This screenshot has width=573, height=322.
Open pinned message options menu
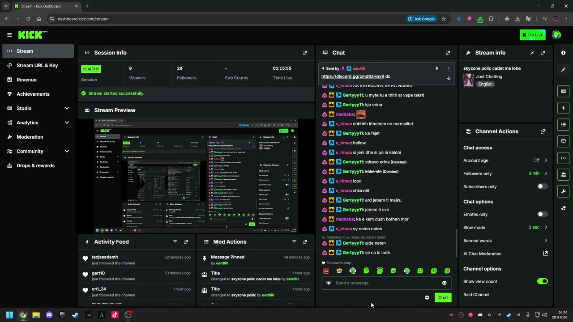[x=449, y=68]
